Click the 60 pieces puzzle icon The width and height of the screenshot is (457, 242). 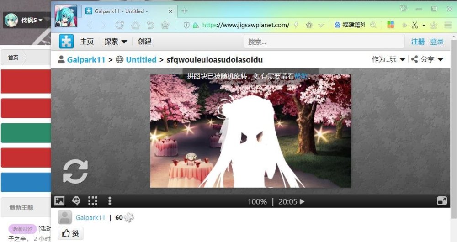pos(129,217)
